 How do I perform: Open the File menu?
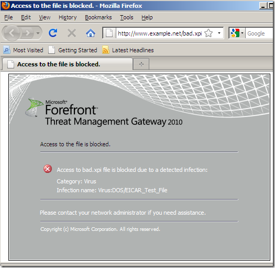pos(8,17)
